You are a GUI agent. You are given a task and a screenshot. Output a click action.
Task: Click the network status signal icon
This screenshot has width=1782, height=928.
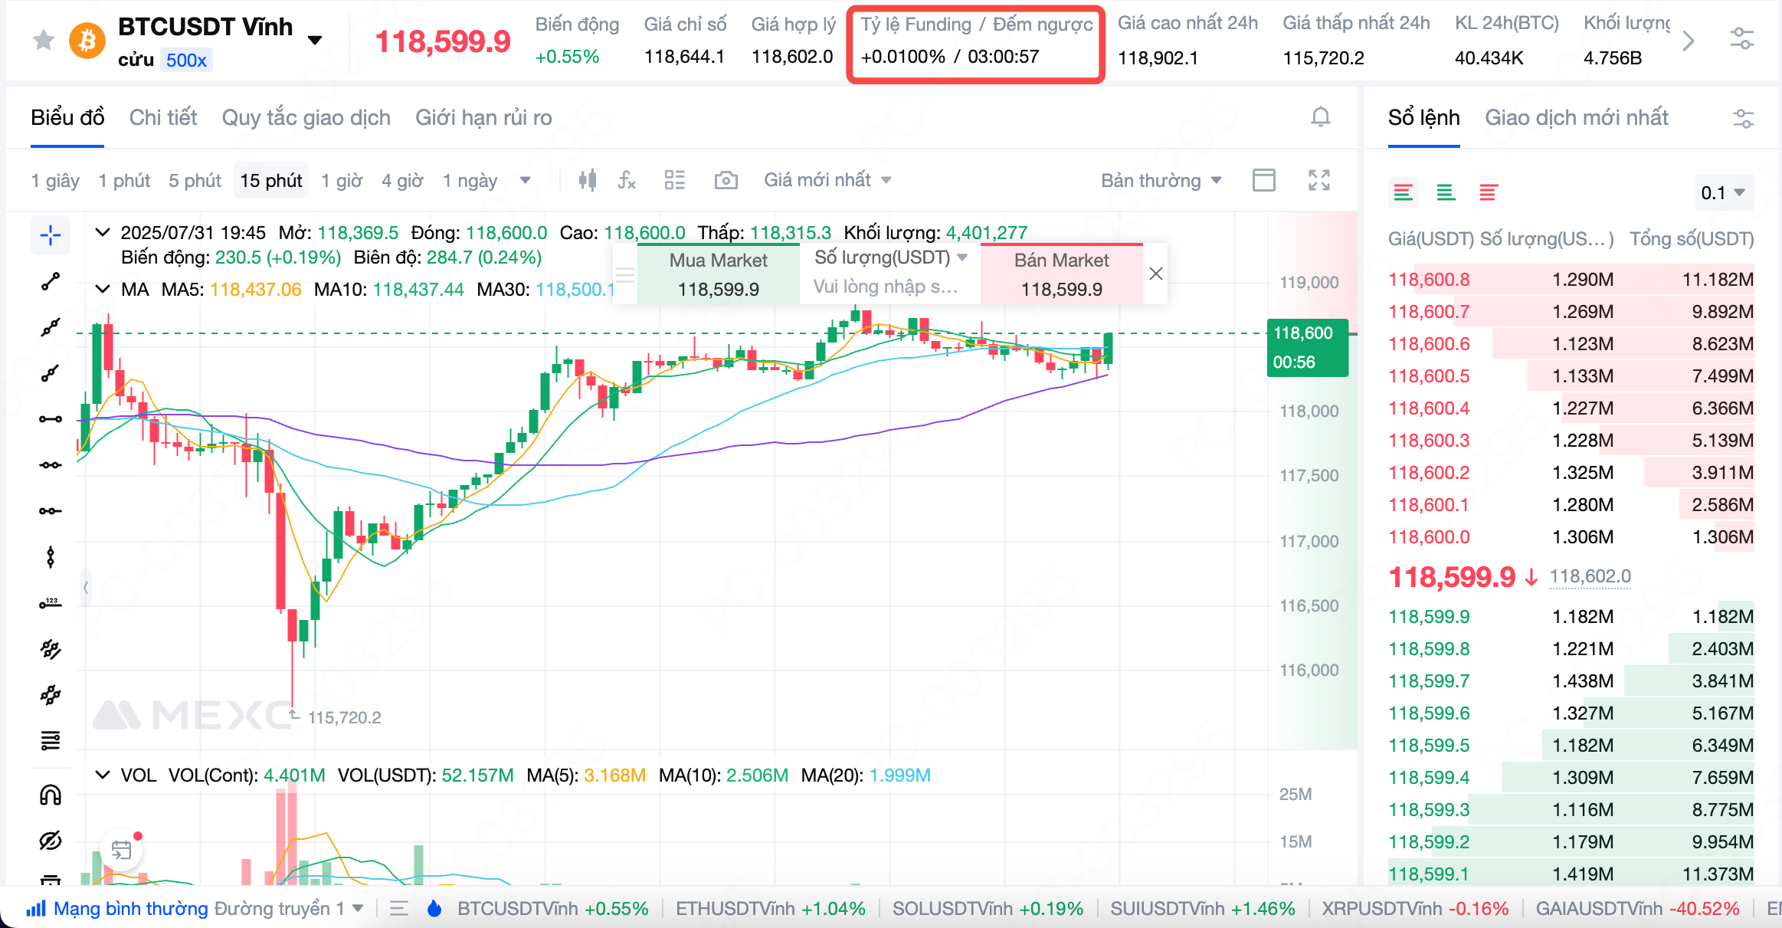(x=36, y=908)
